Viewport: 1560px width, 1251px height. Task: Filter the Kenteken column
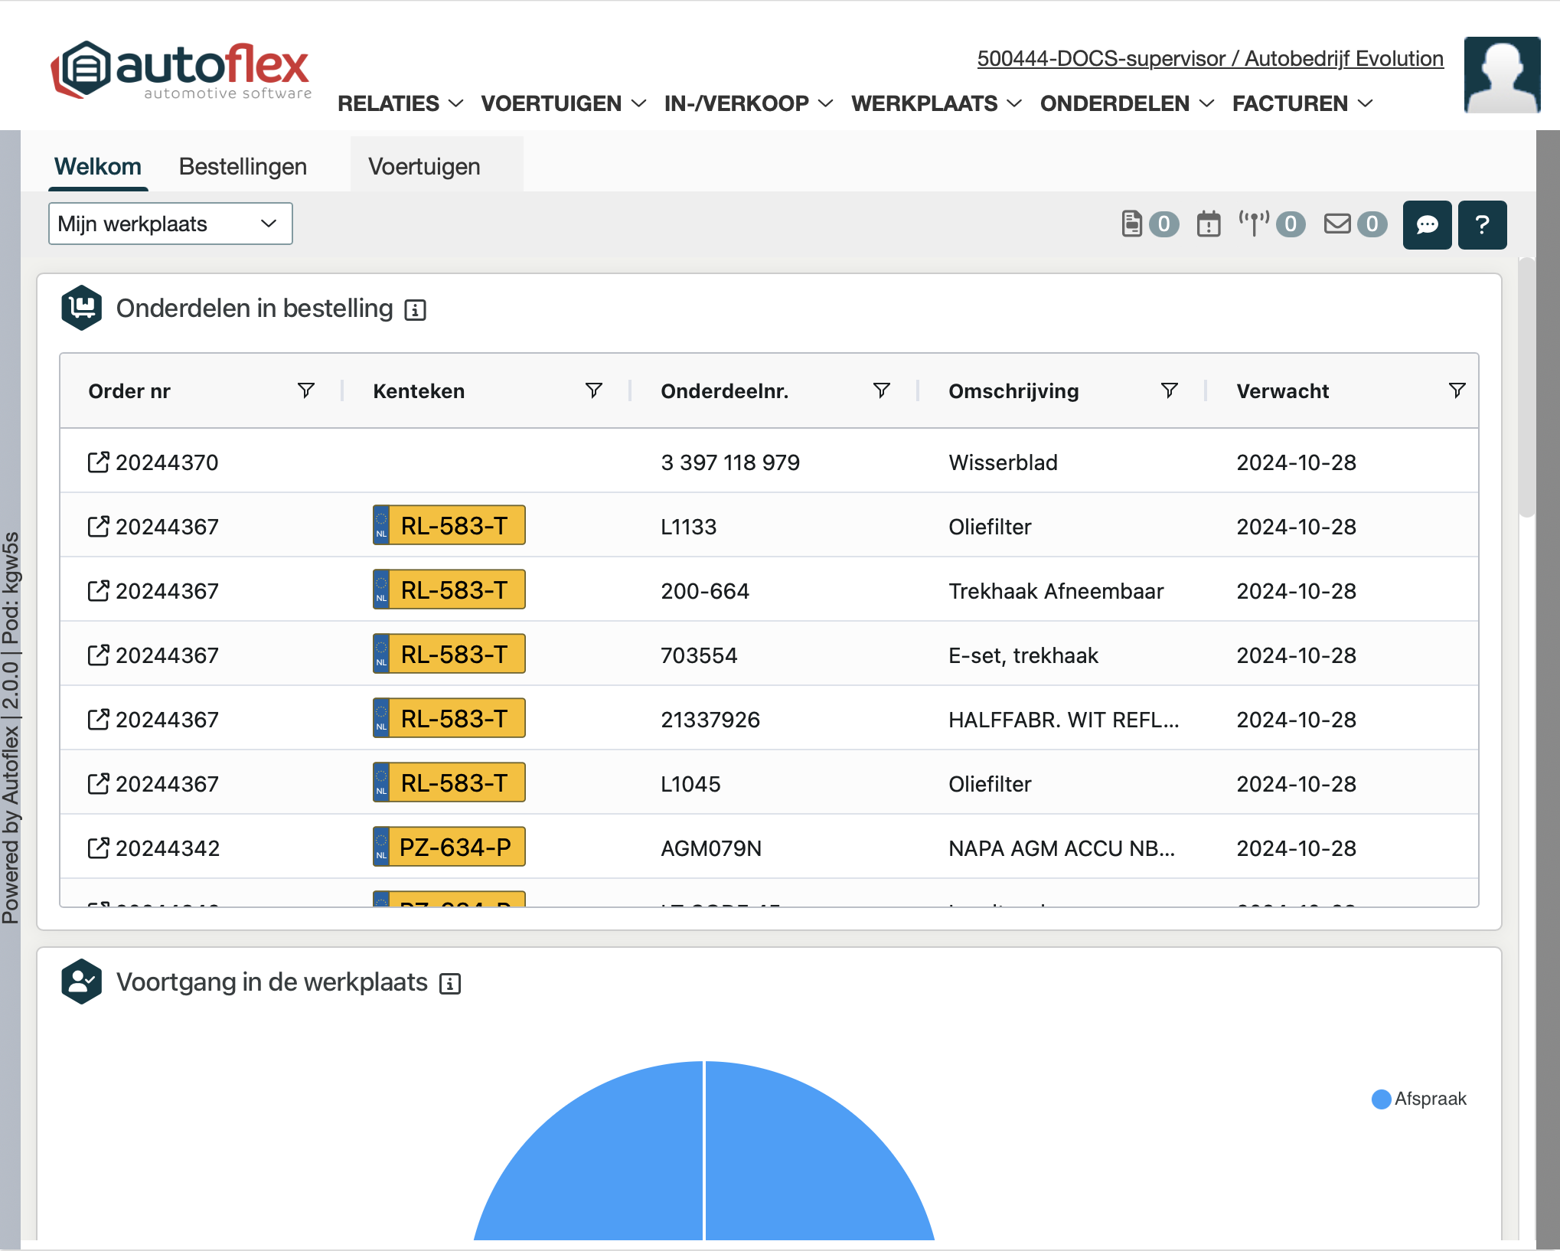coord(593,391)
